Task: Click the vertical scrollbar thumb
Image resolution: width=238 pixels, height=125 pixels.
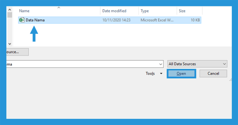Action: [10, 15]
